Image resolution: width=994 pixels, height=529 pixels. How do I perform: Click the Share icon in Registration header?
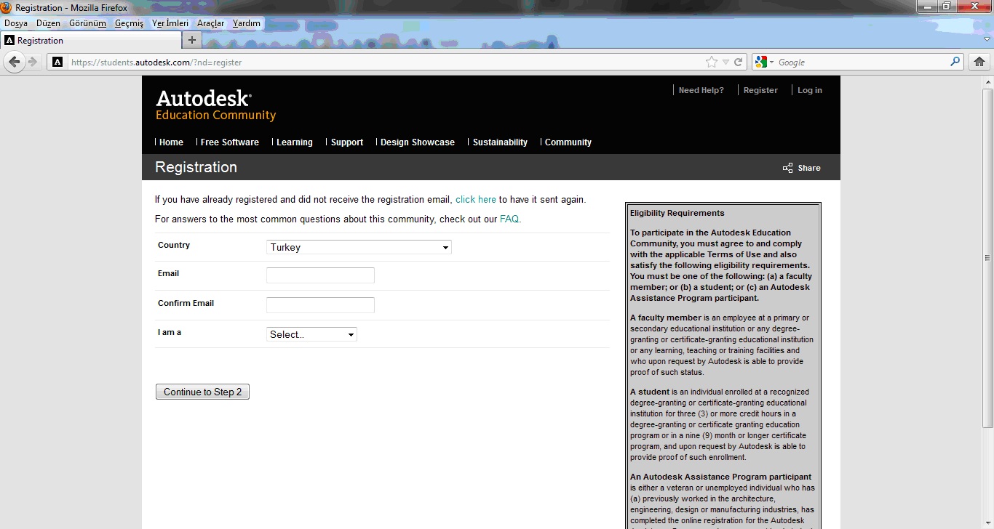point(787,168)
